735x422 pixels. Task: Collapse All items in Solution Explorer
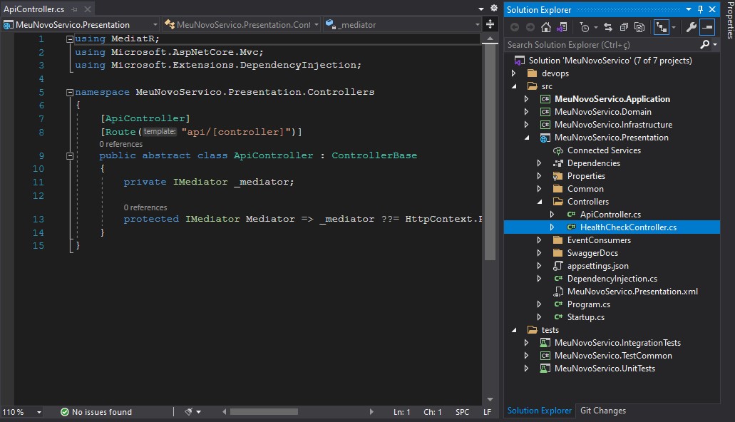[625, 27]
